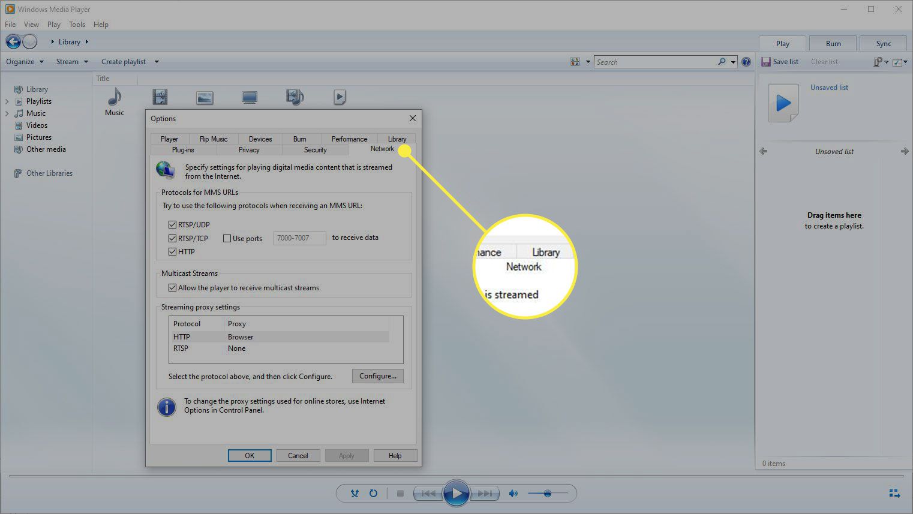The width and height of the screenshot is (913, 514).
Task: Click the Configure... button
Action: point(378,376)
